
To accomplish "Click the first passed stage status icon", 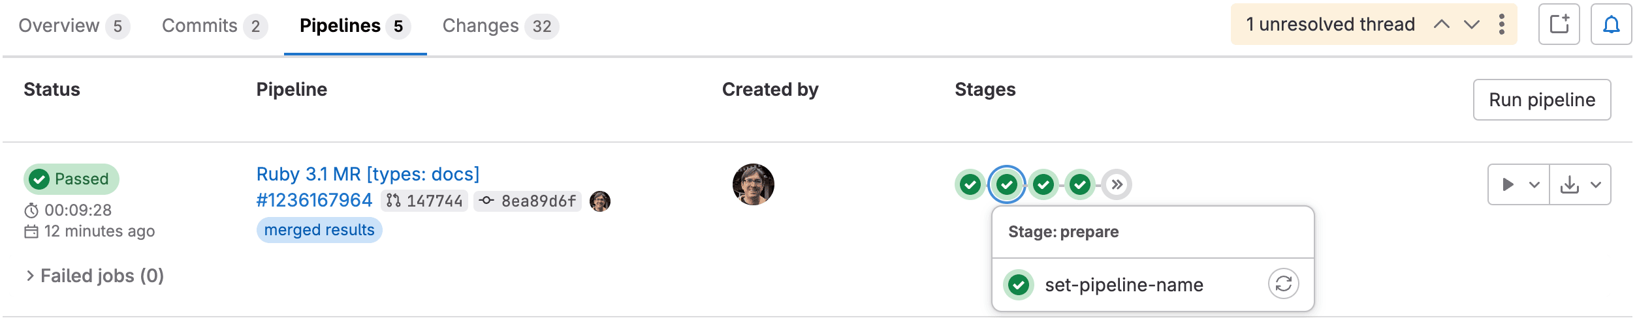I will [x=970, y=185].
